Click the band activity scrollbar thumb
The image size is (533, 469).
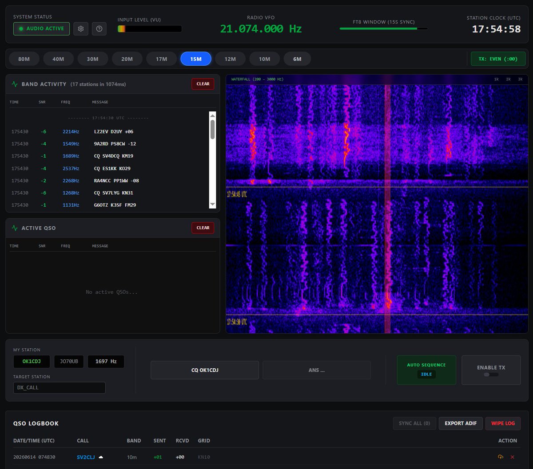click(212, 129)
